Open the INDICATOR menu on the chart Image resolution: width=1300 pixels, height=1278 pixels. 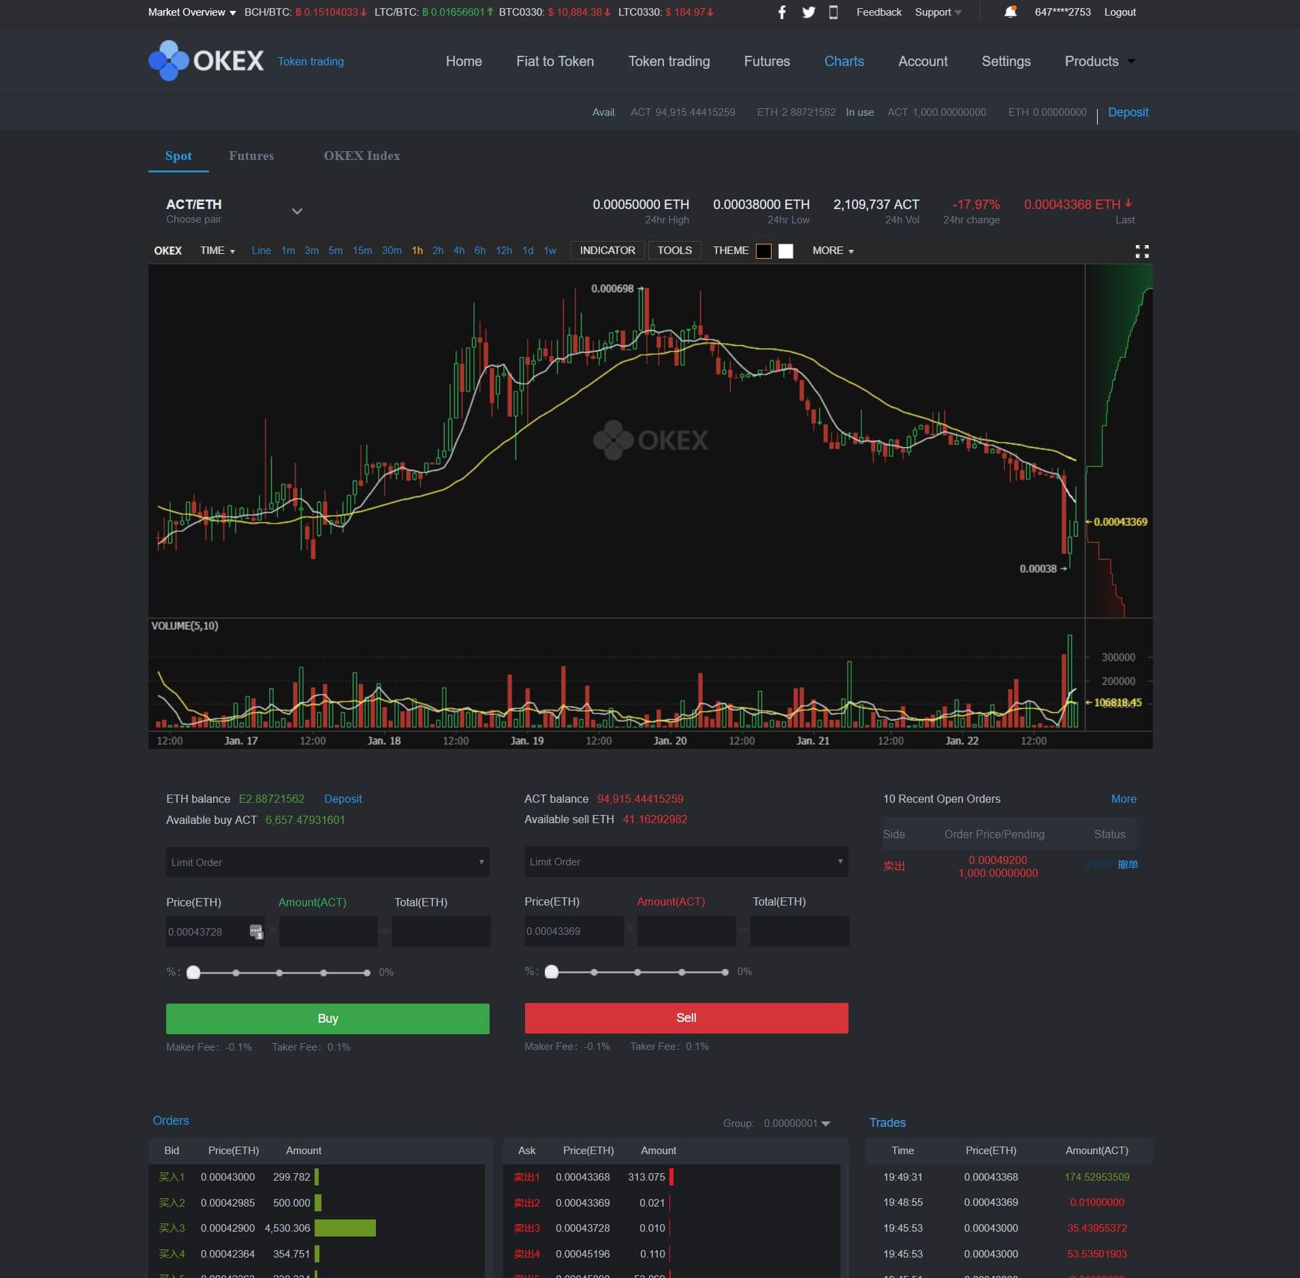pos(607,251)
